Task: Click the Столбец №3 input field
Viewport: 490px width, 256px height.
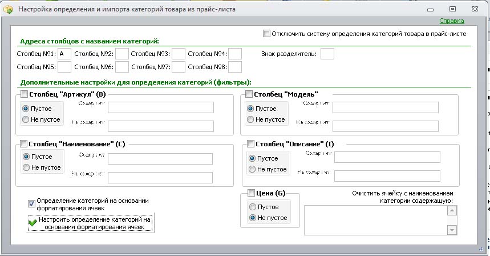Action: pyautogui.click(x=179, y=54)
